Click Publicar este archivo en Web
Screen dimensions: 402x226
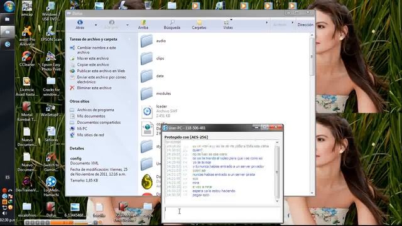pos(101,71)
